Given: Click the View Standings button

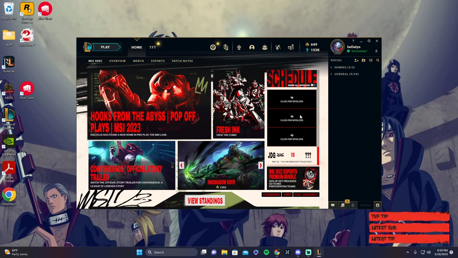Looking at the screenshot, I should tap(205, 201).
